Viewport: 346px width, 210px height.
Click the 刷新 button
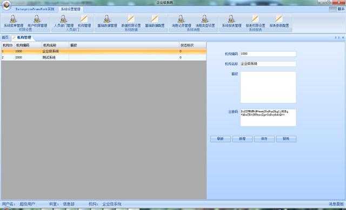click(220, 139)
